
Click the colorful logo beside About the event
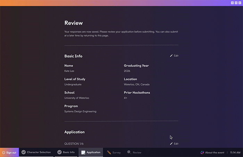[202, 152]
